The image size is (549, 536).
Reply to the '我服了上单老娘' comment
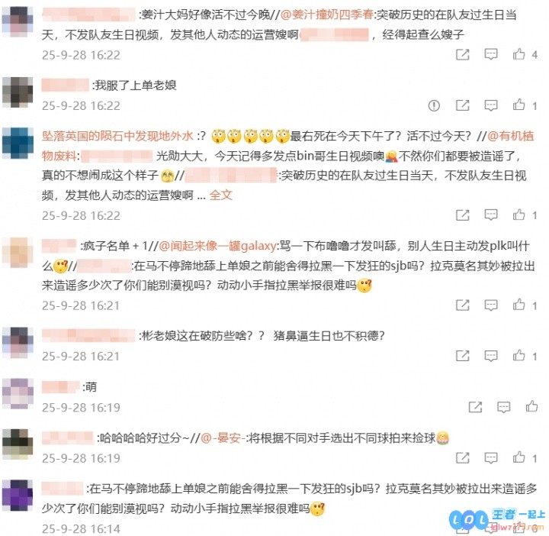(491, 105)
